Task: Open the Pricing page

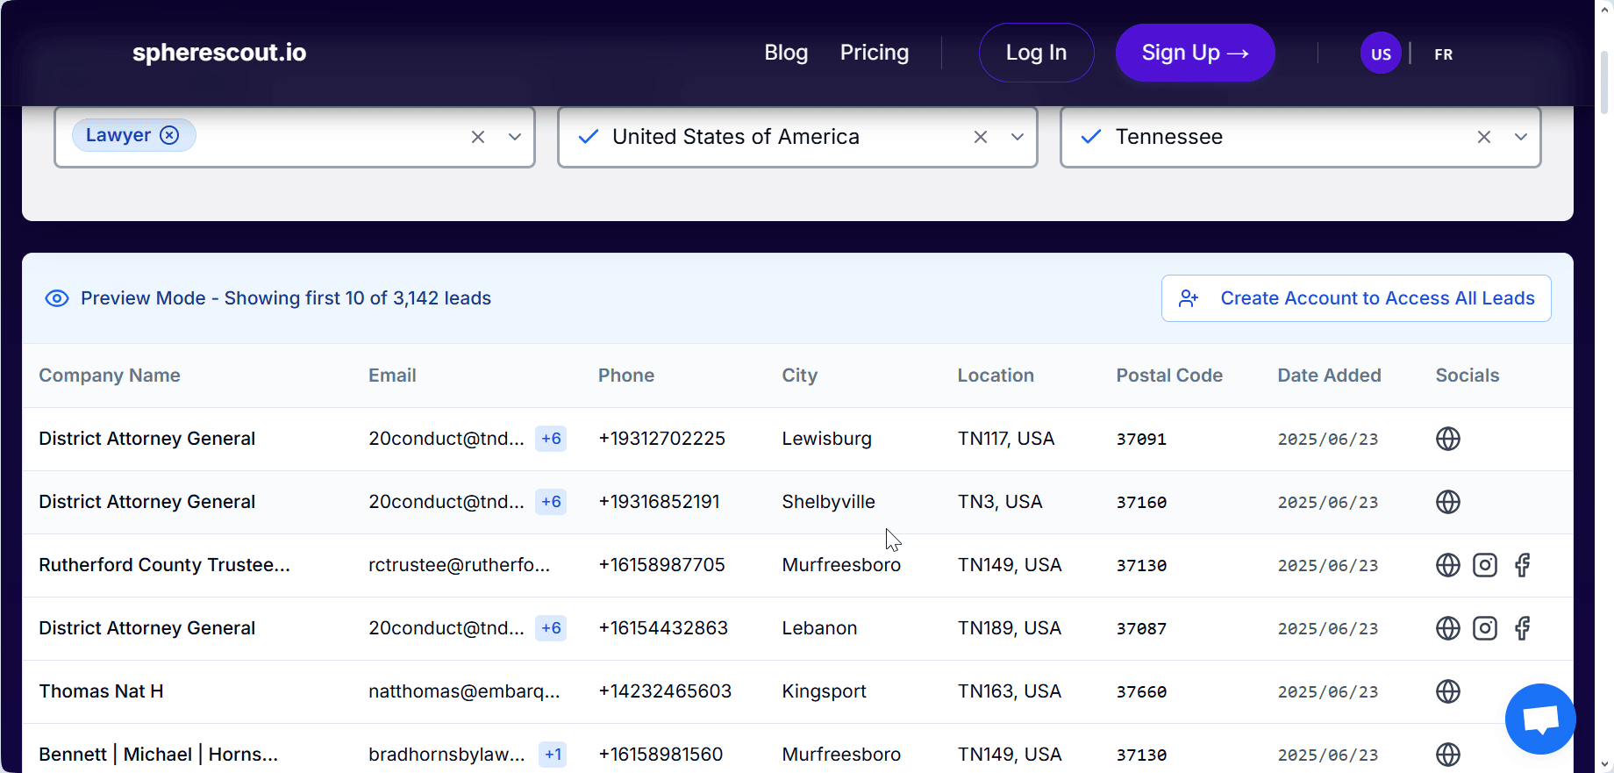Action: (x=875, y=53)
